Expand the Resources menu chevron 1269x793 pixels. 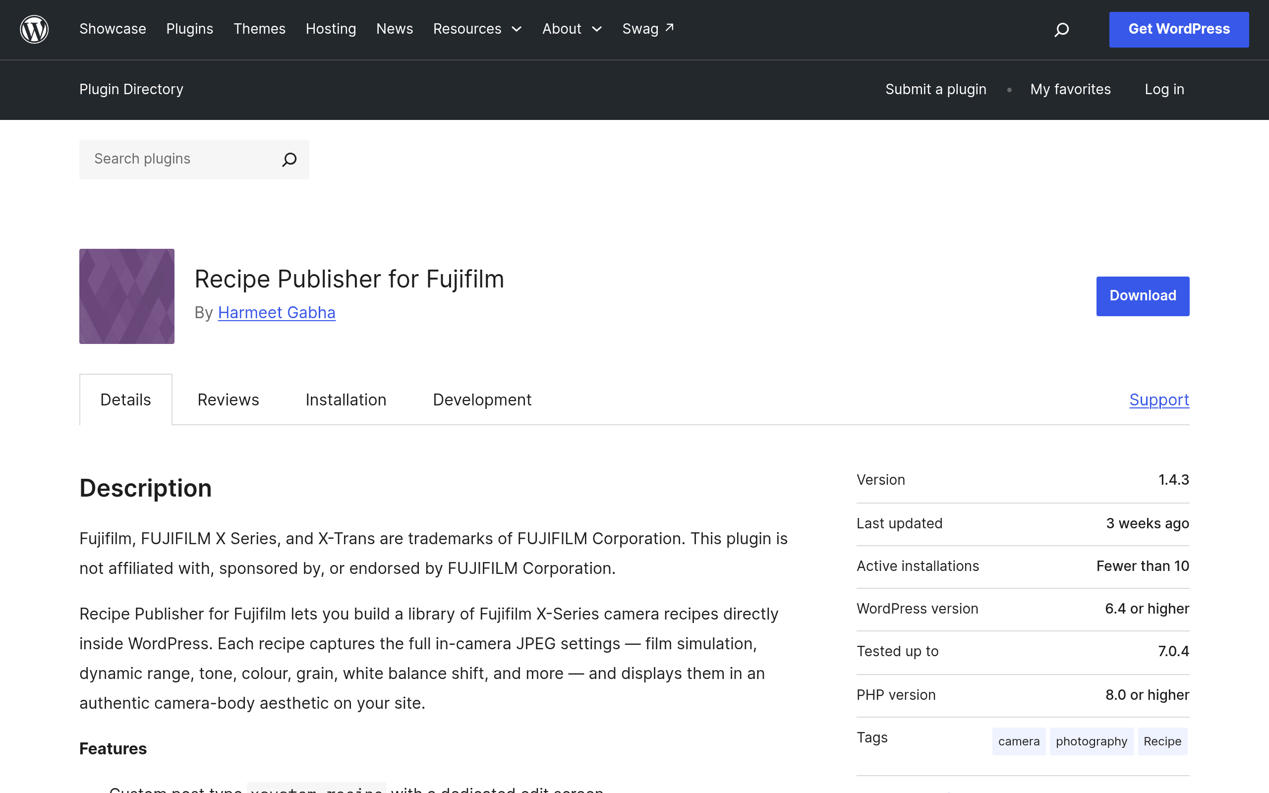tap(517, 29)
